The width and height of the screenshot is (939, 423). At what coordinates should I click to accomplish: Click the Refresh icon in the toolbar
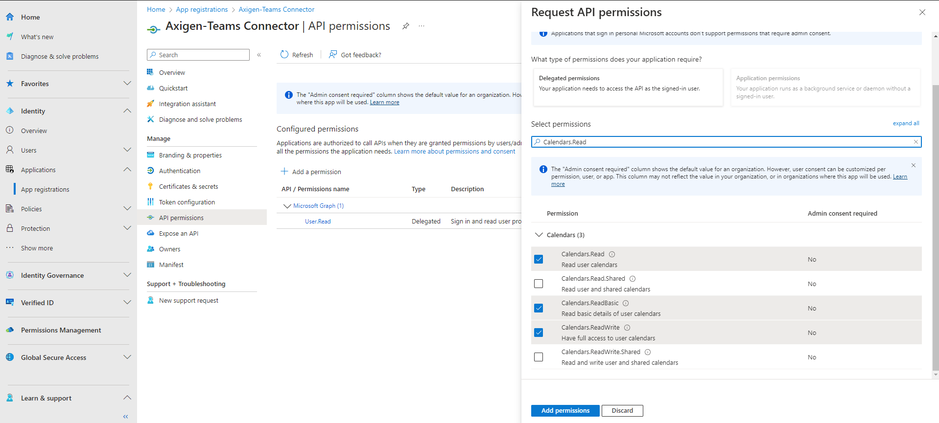click(x=284, y=55)
